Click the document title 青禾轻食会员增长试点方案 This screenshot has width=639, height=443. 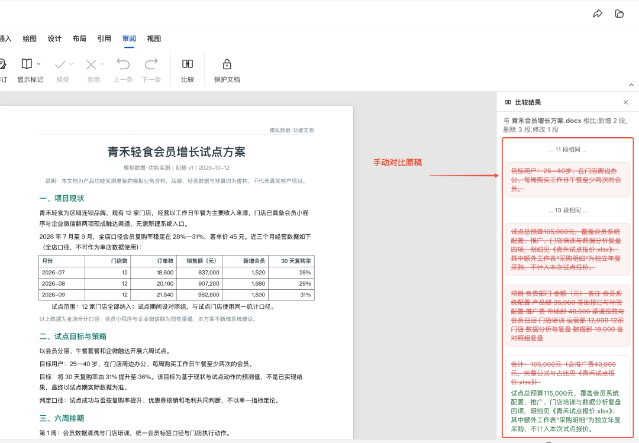point(176,152)
